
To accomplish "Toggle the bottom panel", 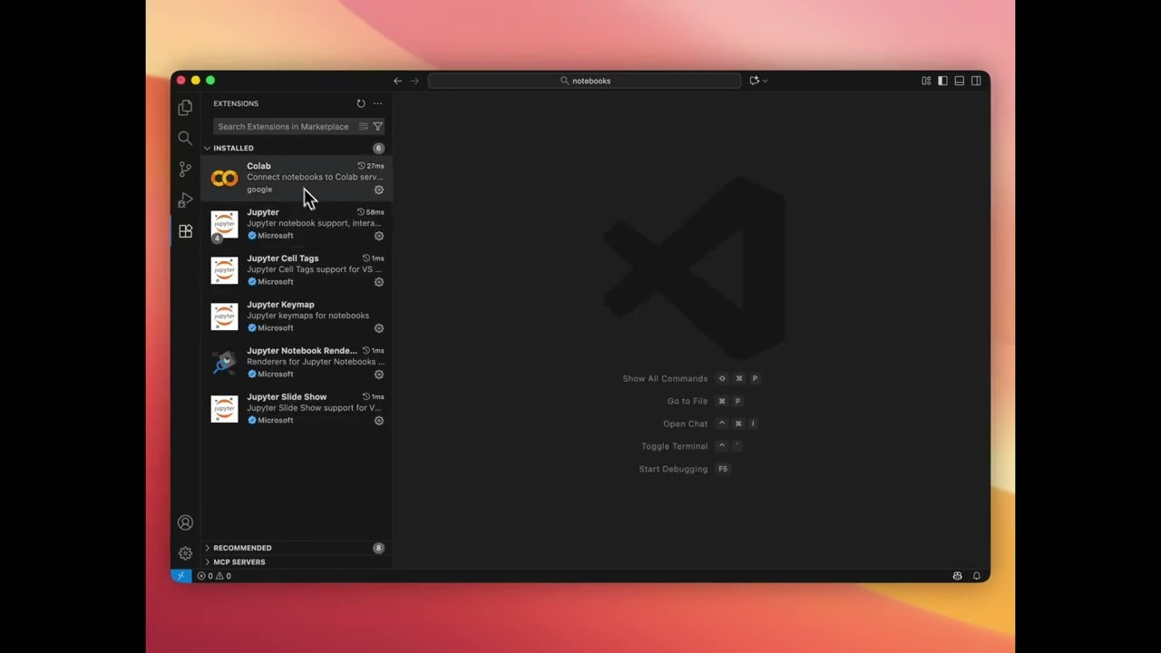I will point(960,81).
